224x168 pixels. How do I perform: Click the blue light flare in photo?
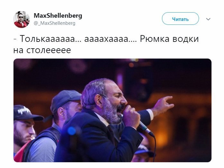72,131
